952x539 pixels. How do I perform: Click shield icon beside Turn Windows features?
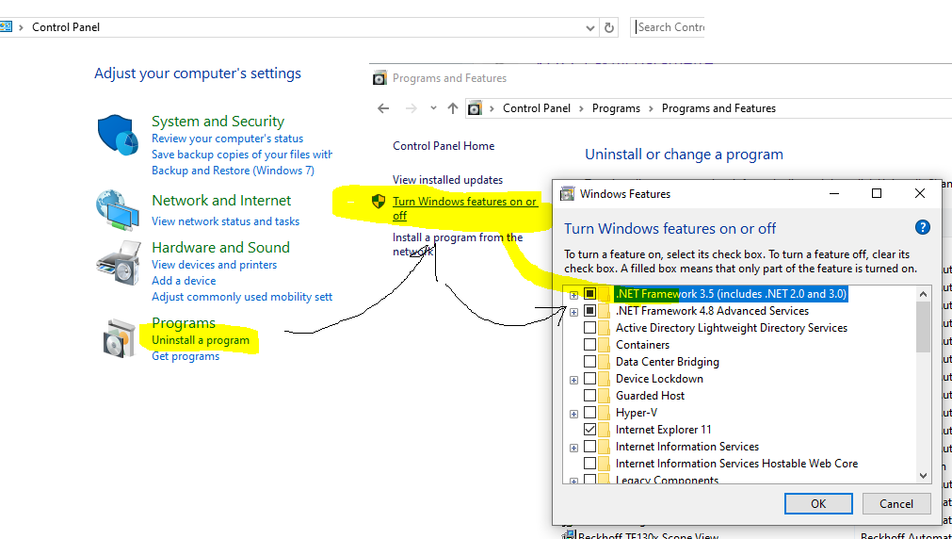(379, 201)
